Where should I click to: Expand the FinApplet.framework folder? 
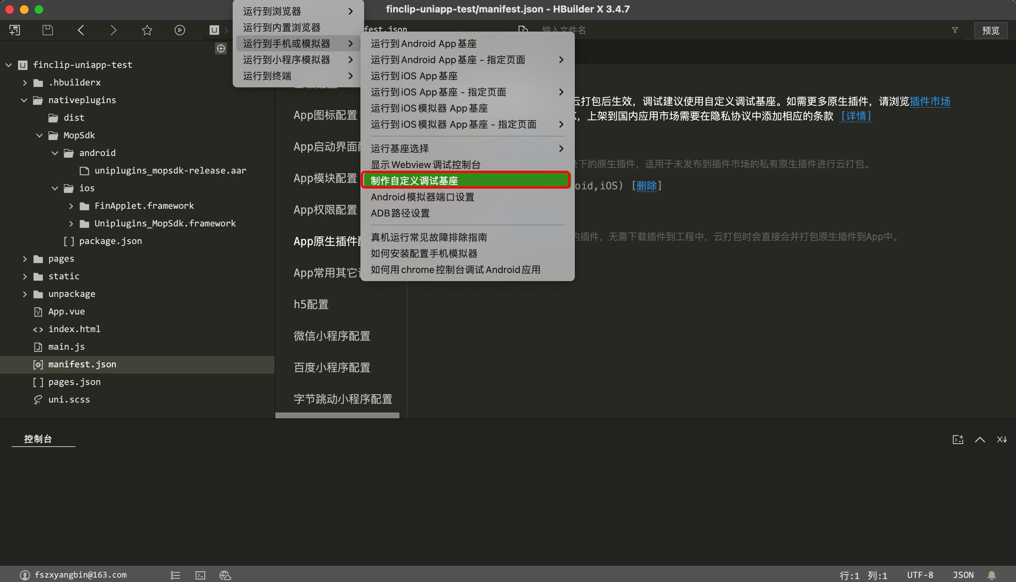click(x=71, y=206)
